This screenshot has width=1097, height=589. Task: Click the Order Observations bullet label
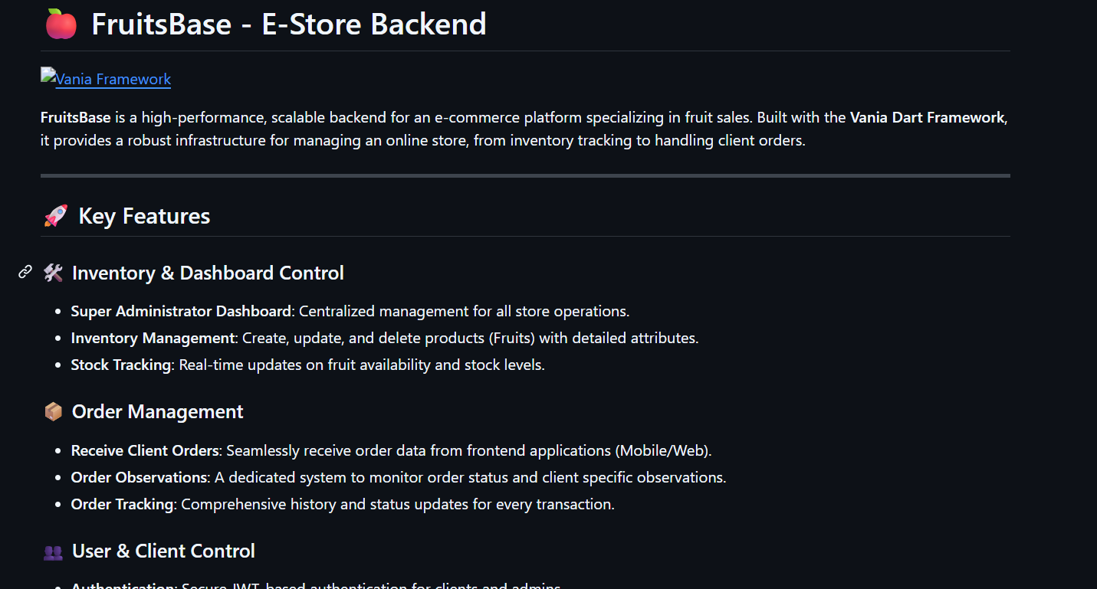[140, 477]
